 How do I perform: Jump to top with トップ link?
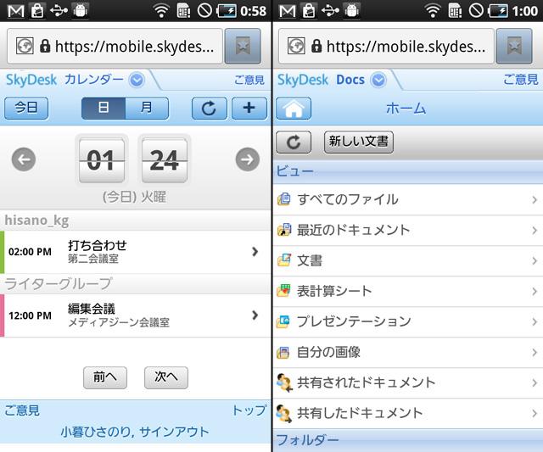[249, 410]
